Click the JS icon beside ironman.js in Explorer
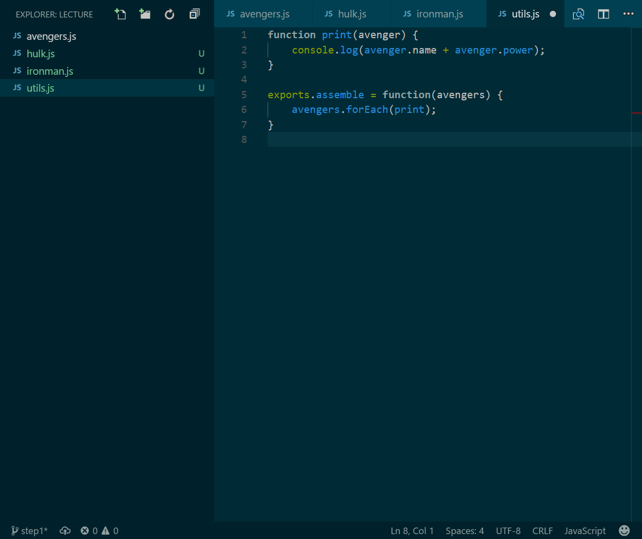 [17, 70]
